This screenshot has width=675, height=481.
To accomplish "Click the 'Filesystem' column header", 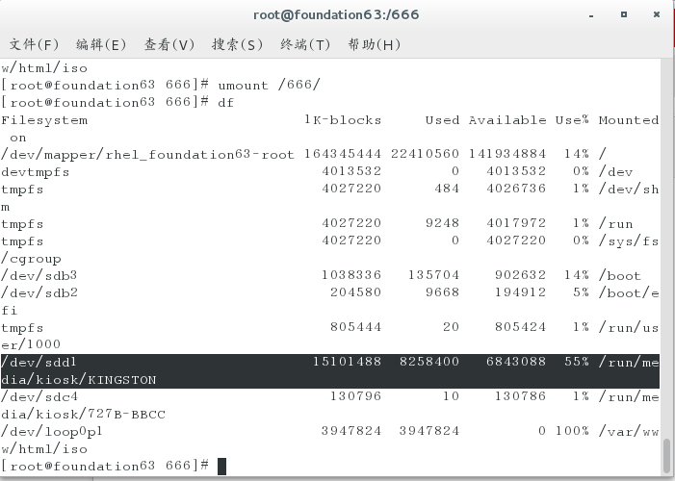I will [x=44, y=120].
